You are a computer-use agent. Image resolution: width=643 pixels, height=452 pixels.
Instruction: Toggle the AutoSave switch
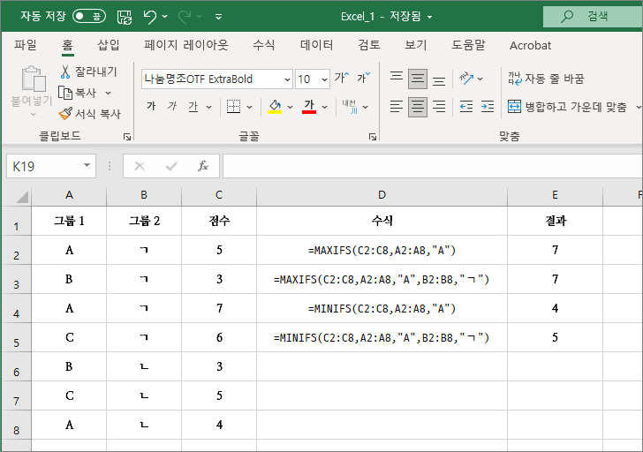tap(89, 17)
